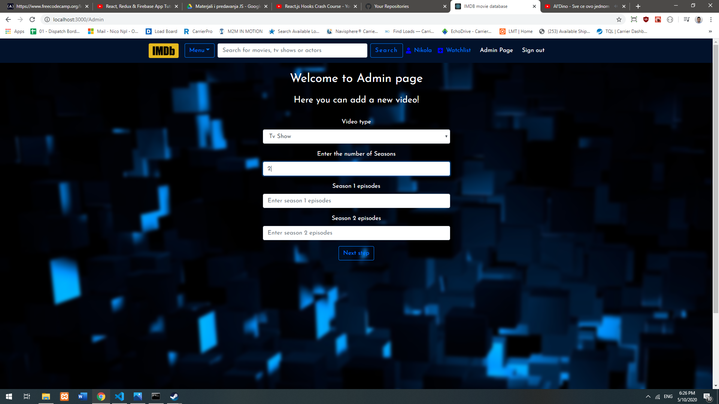Open XAMPP from the taskbar

64,397
